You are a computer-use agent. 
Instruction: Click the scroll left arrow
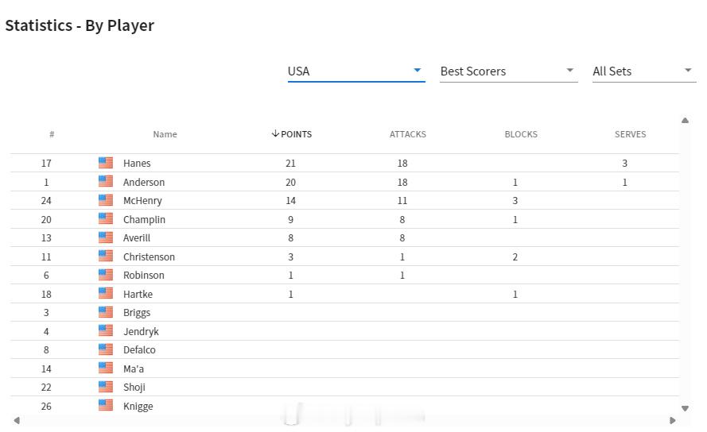coord(17,420)
